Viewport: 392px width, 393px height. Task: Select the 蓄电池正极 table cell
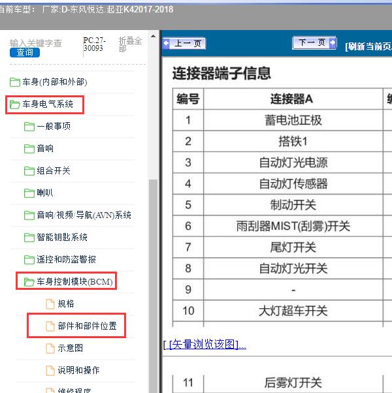coord(293,120)
